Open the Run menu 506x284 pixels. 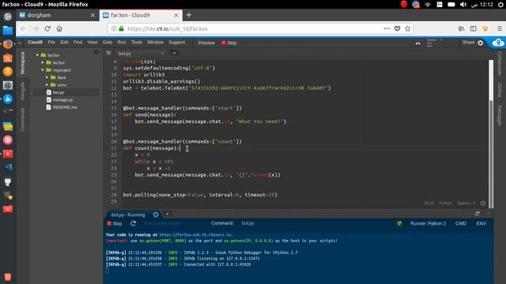tap(122, 43)
